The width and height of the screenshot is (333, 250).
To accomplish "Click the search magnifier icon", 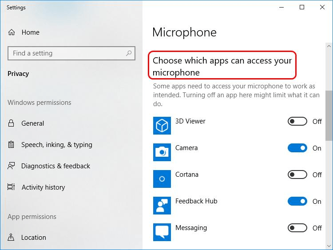I will tap(129, 53).
